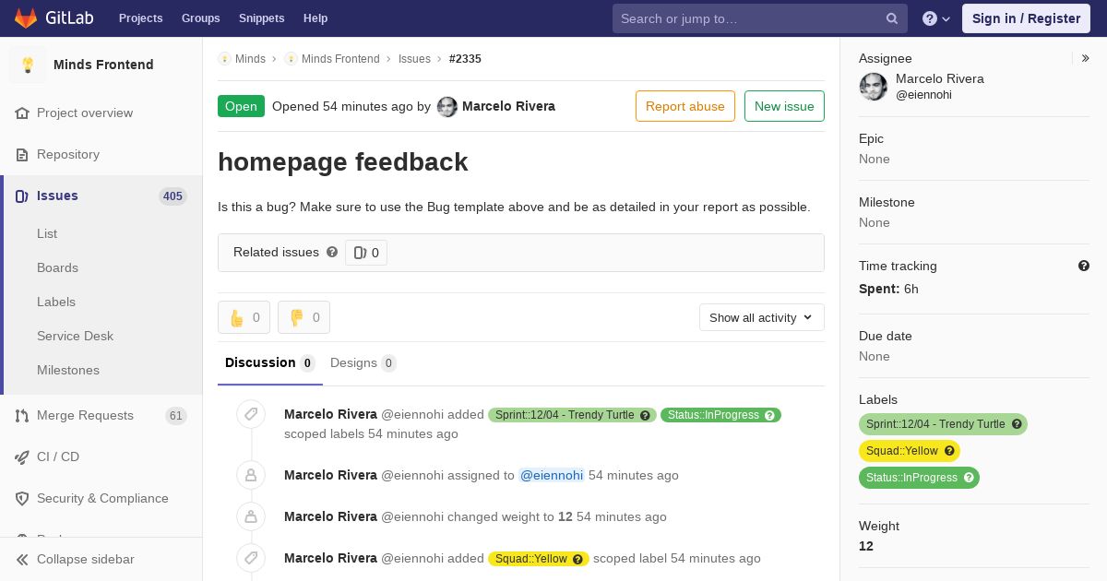The image size is (1107, 581).
Task: Click the Sign in / Register button
Action: pos(1026,18)
